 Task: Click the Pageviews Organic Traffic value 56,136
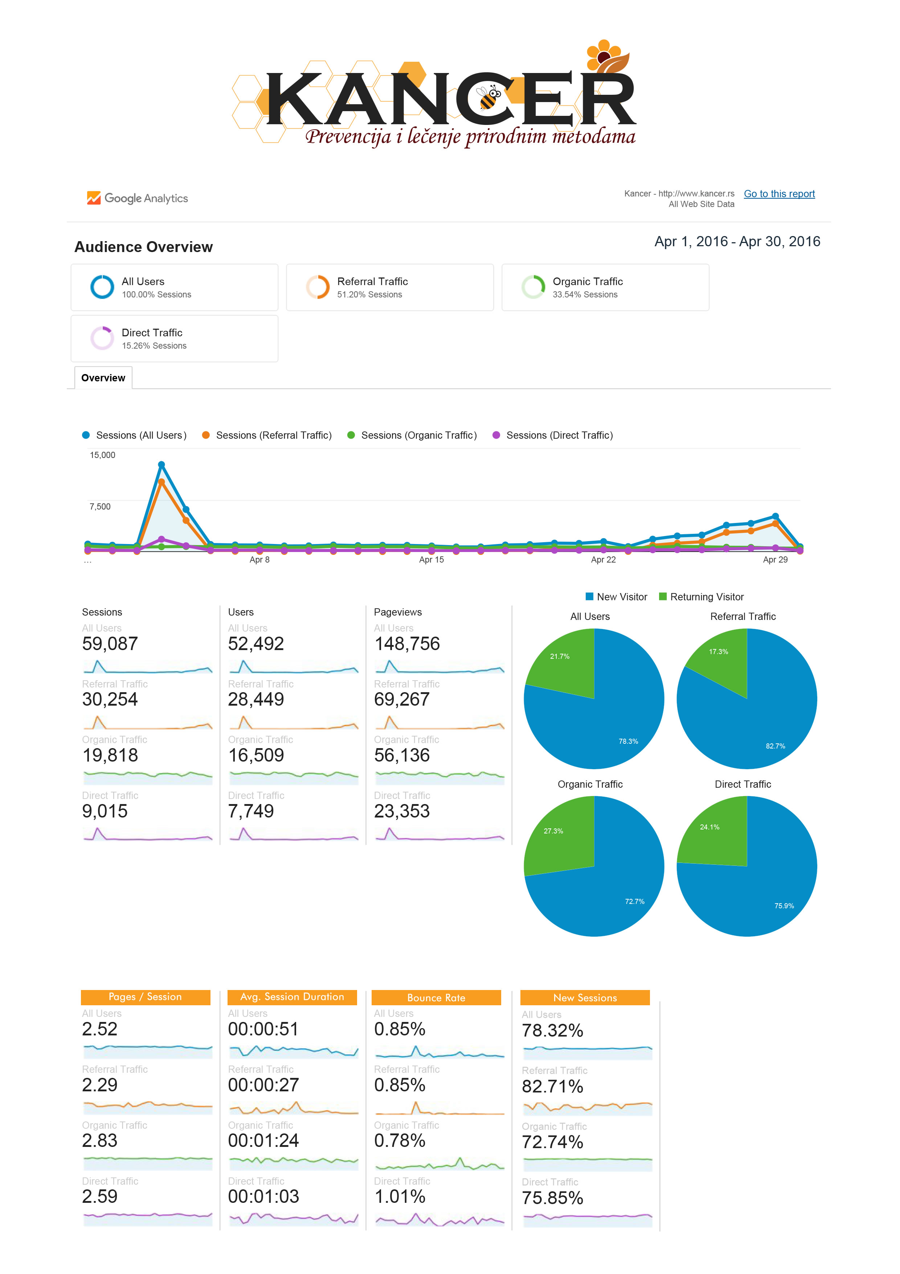tap(402, 755)
